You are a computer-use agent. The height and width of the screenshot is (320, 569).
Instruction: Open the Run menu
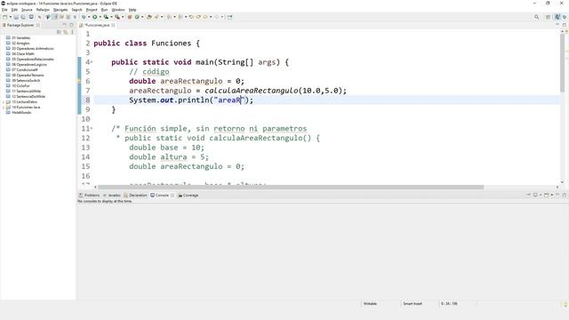tap(105, 10)
